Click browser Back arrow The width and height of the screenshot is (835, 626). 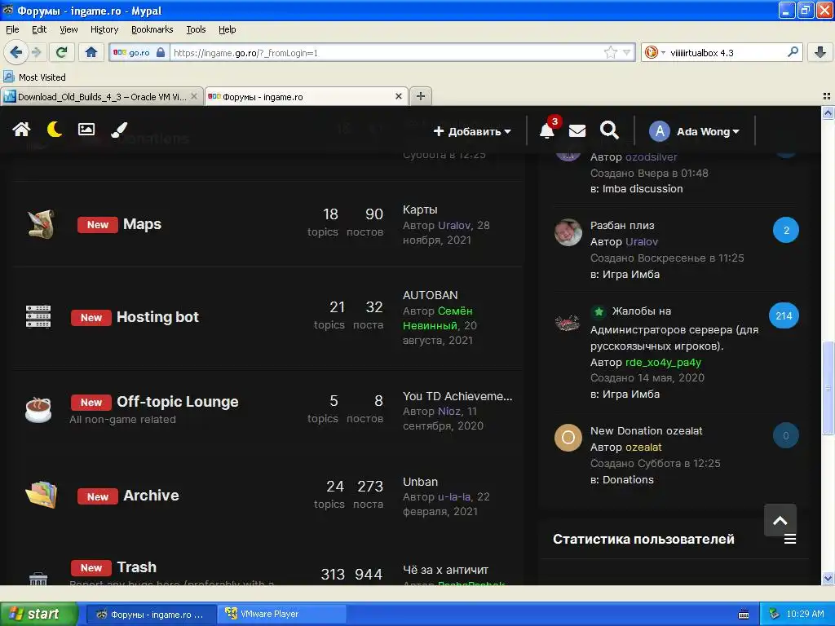point(16,52)
